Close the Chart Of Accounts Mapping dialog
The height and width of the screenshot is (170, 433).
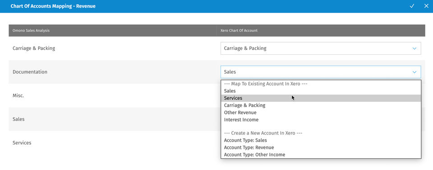tap(426, 6)
